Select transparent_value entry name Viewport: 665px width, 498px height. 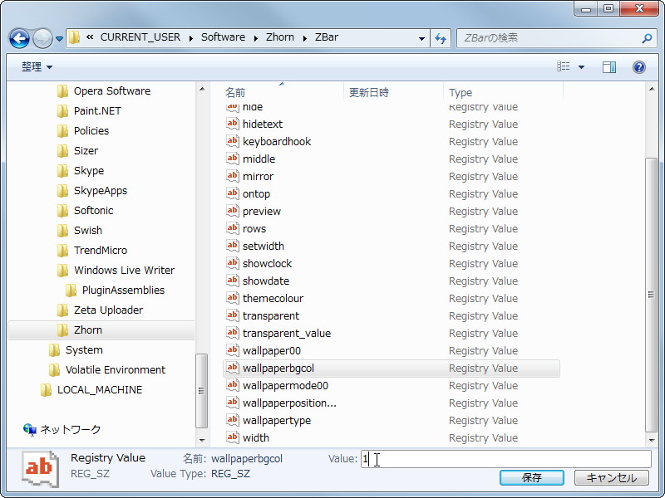287,334
